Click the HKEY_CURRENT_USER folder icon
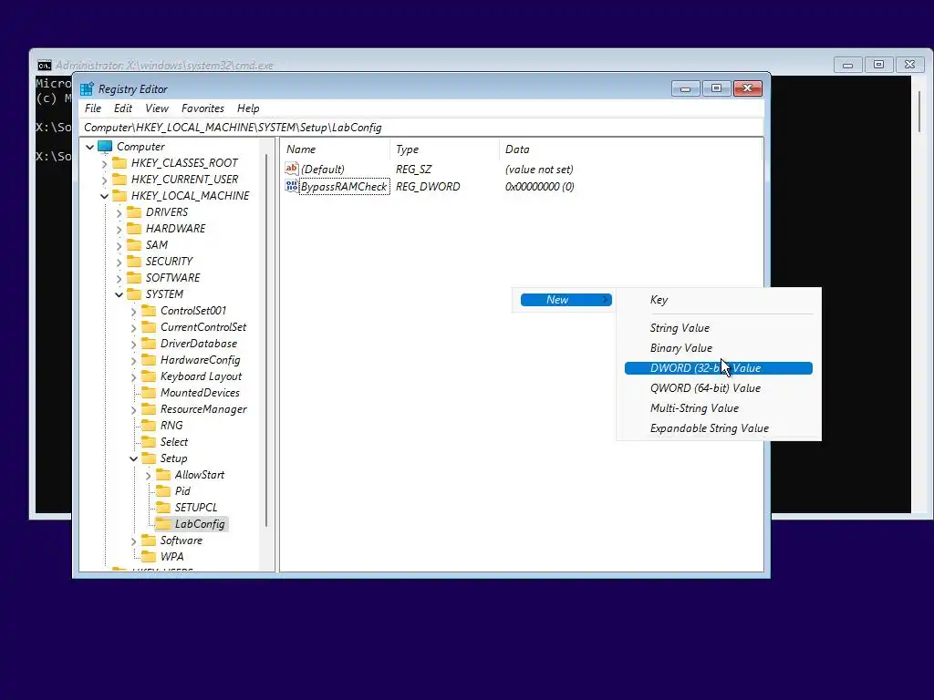 pyautogui.click(x=119, y=180)
